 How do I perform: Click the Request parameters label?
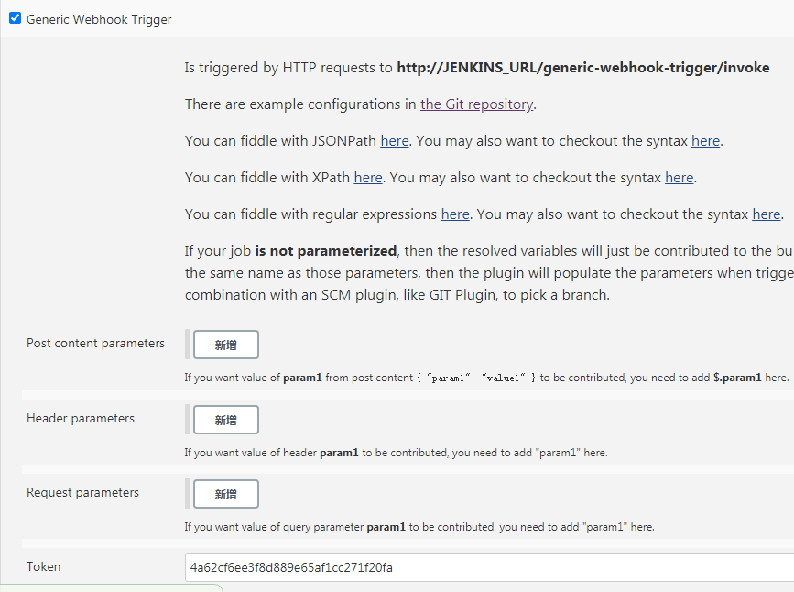pyautogui.click(x=82, y=493)
